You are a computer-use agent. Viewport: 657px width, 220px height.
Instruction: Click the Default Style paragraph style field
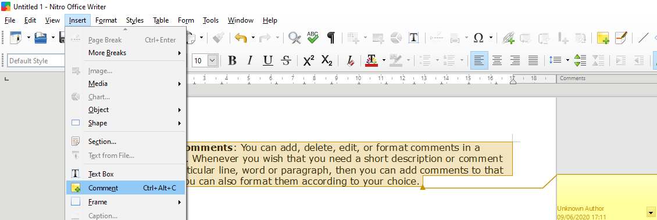tap(36, 60)
